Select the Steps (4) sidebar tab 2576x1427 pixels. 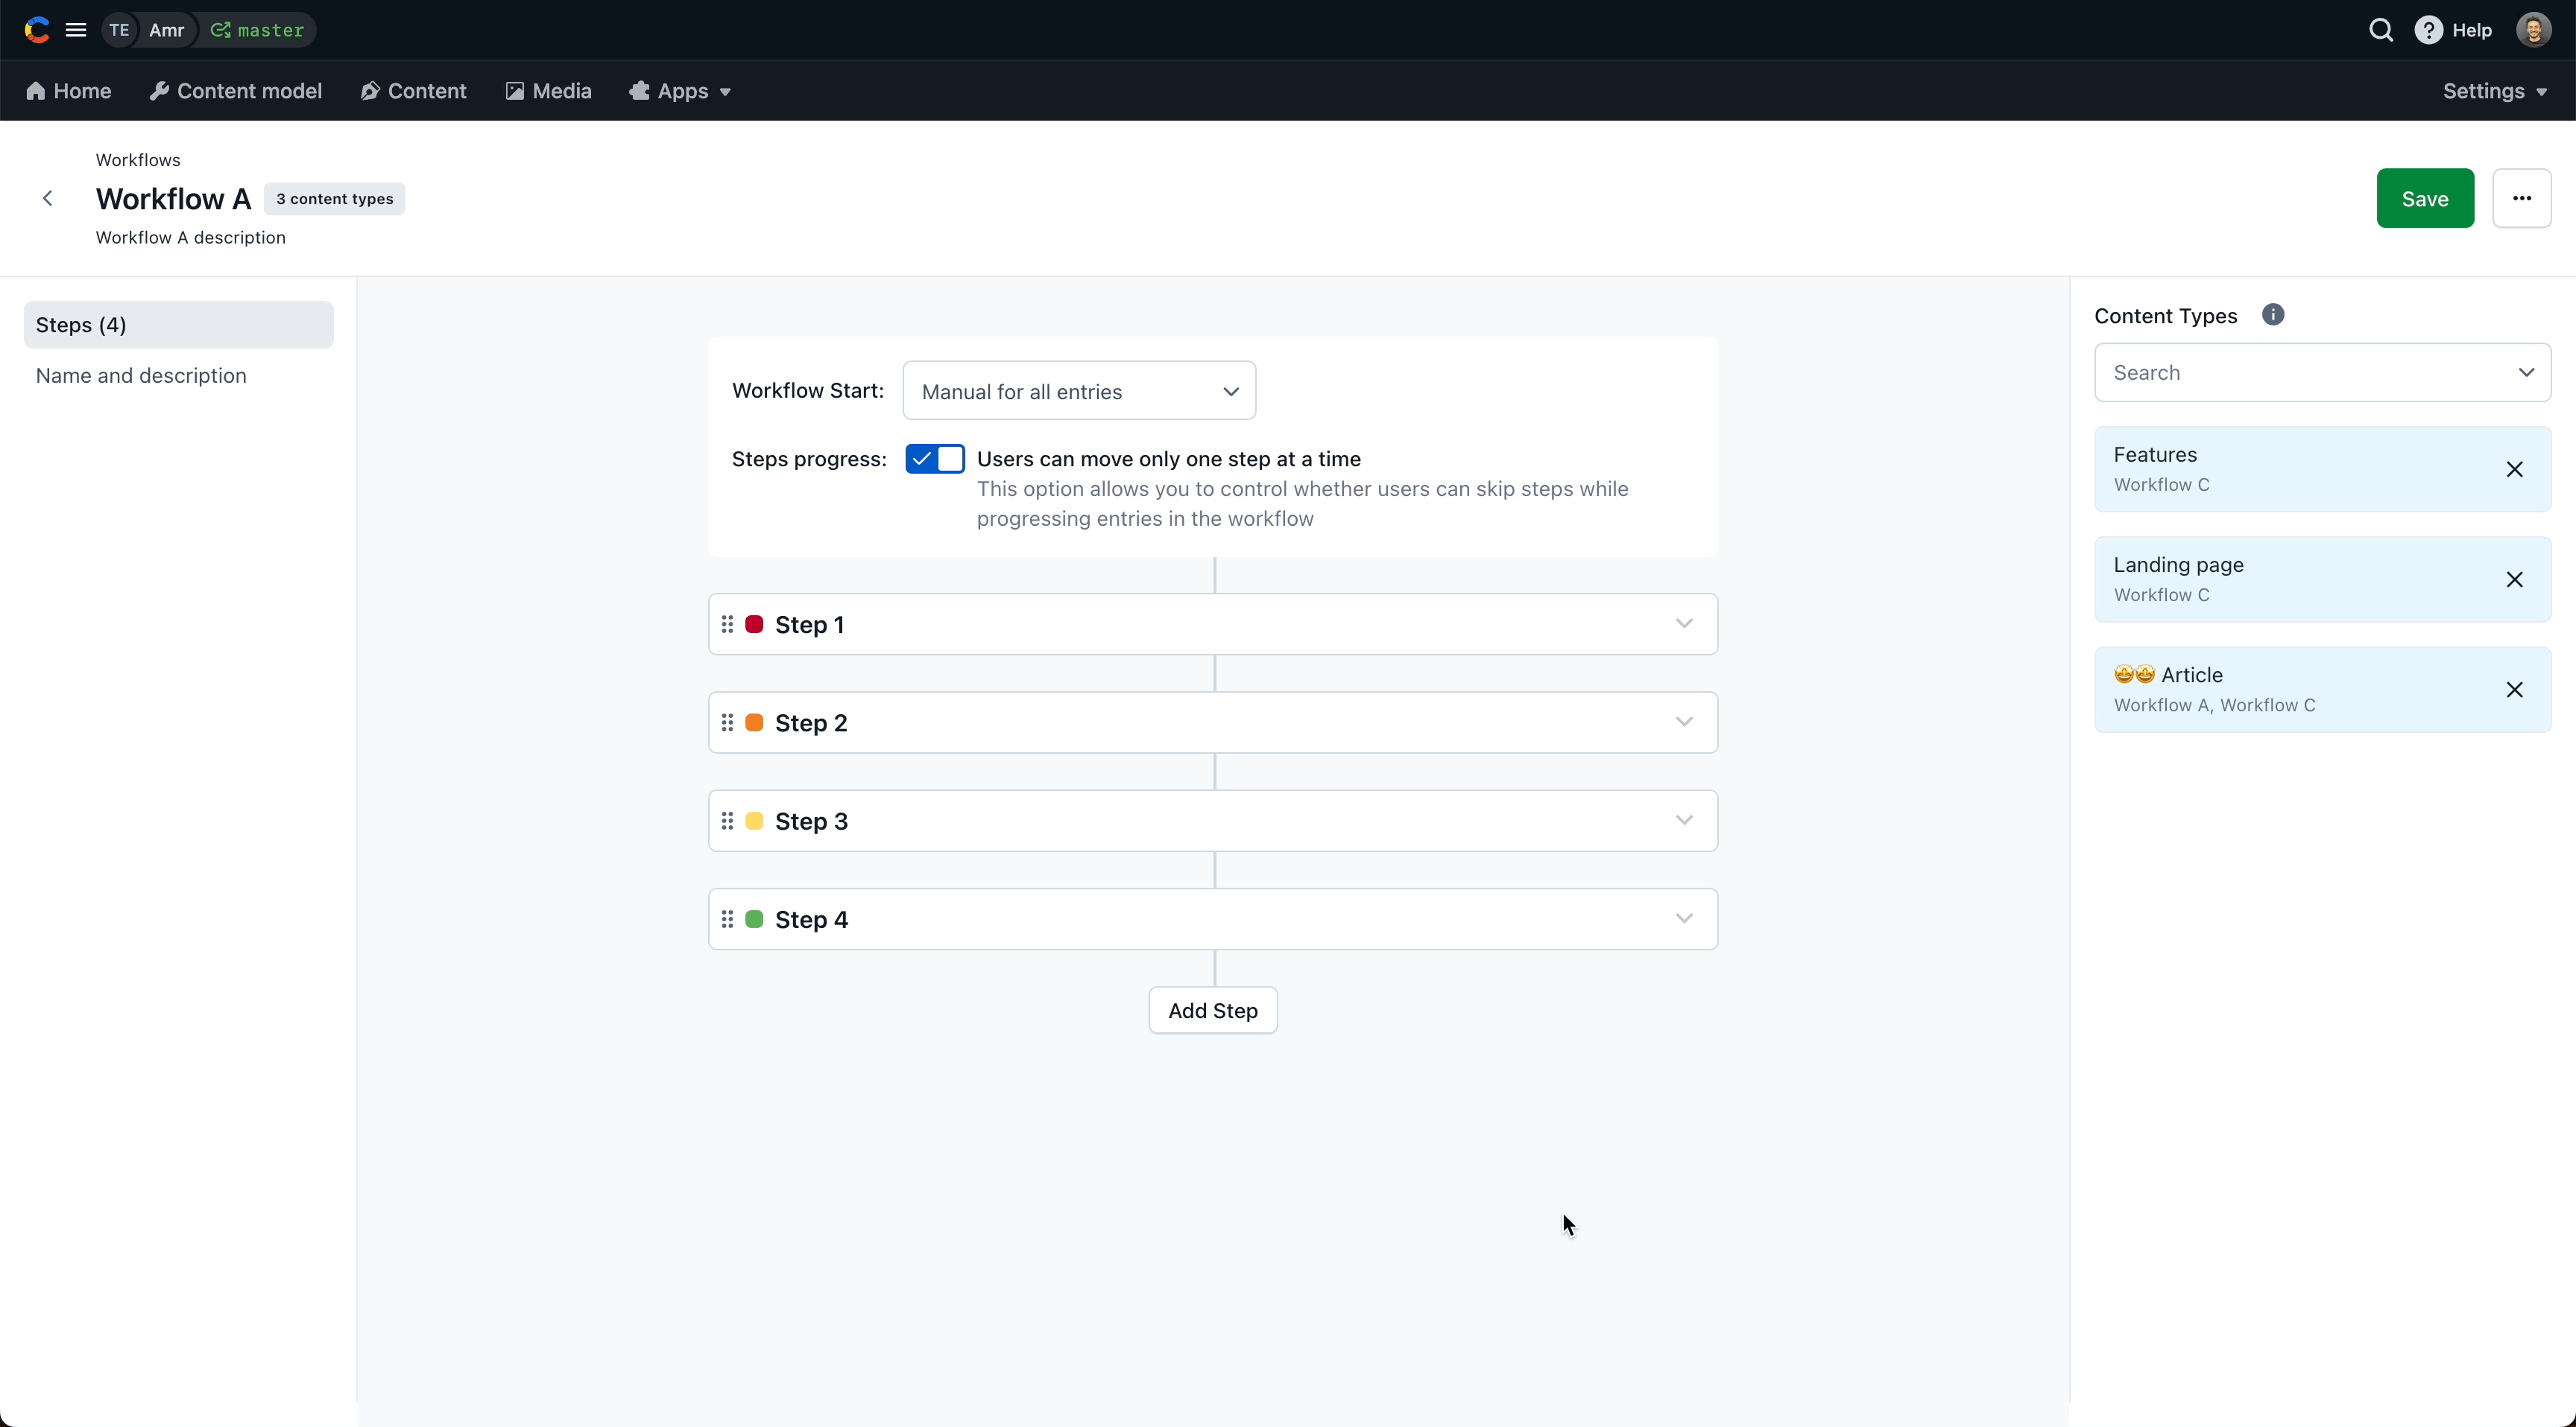click(x=179, y=325)
